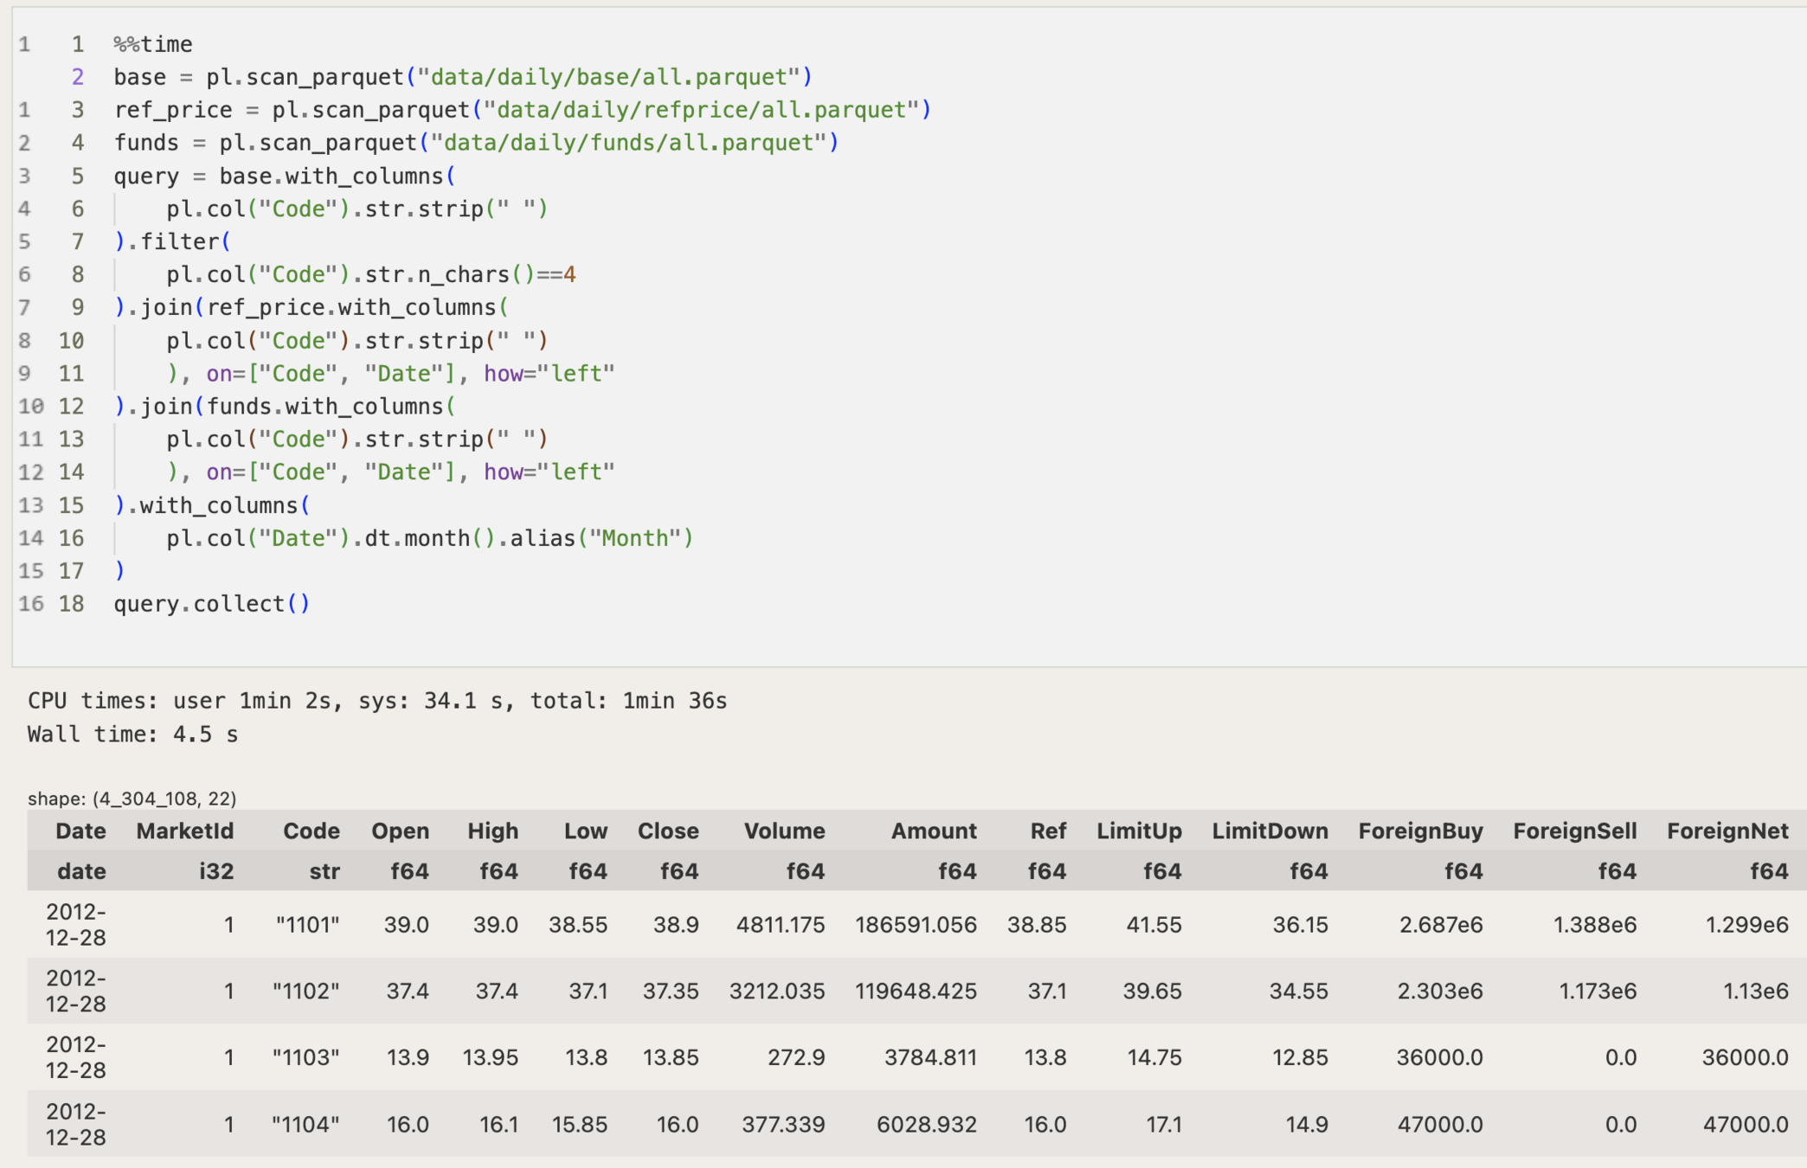Click the funds parquet path string
Image resolution: width=1807 pixels, height=1168 pixels.
coord(629,143)
